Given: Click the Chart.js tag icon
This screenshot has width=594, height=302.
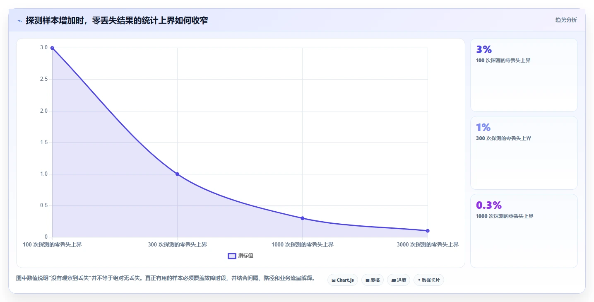Looking at the screenshot, I should (334, 280).
